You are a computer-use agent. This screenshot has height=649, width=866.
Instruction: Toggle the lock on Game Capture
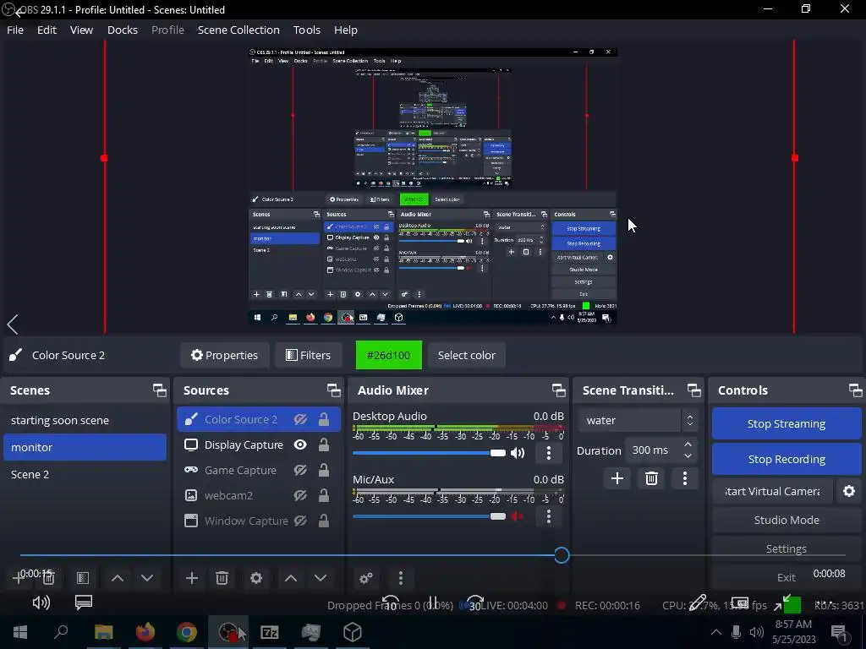[324, 470]
